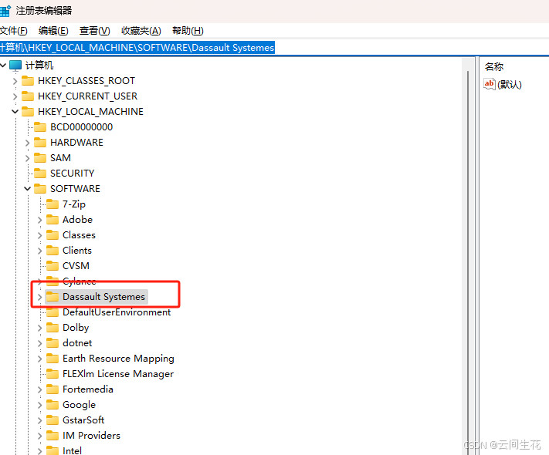This screenshot has height=455, width=549.
Task: Click the Clients folder icon
Action: click(x=53, y=251)
